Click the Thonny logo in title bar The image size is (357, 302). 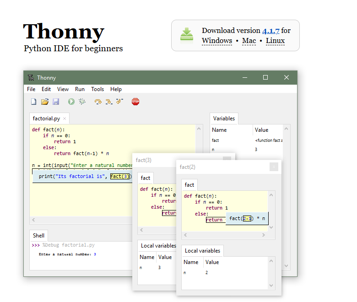coord(31,78)
